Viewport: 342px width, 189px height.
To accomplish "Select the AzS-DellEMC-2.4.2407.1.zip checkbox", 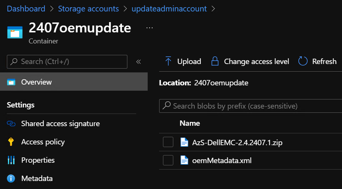I will [x=168, y=143].
